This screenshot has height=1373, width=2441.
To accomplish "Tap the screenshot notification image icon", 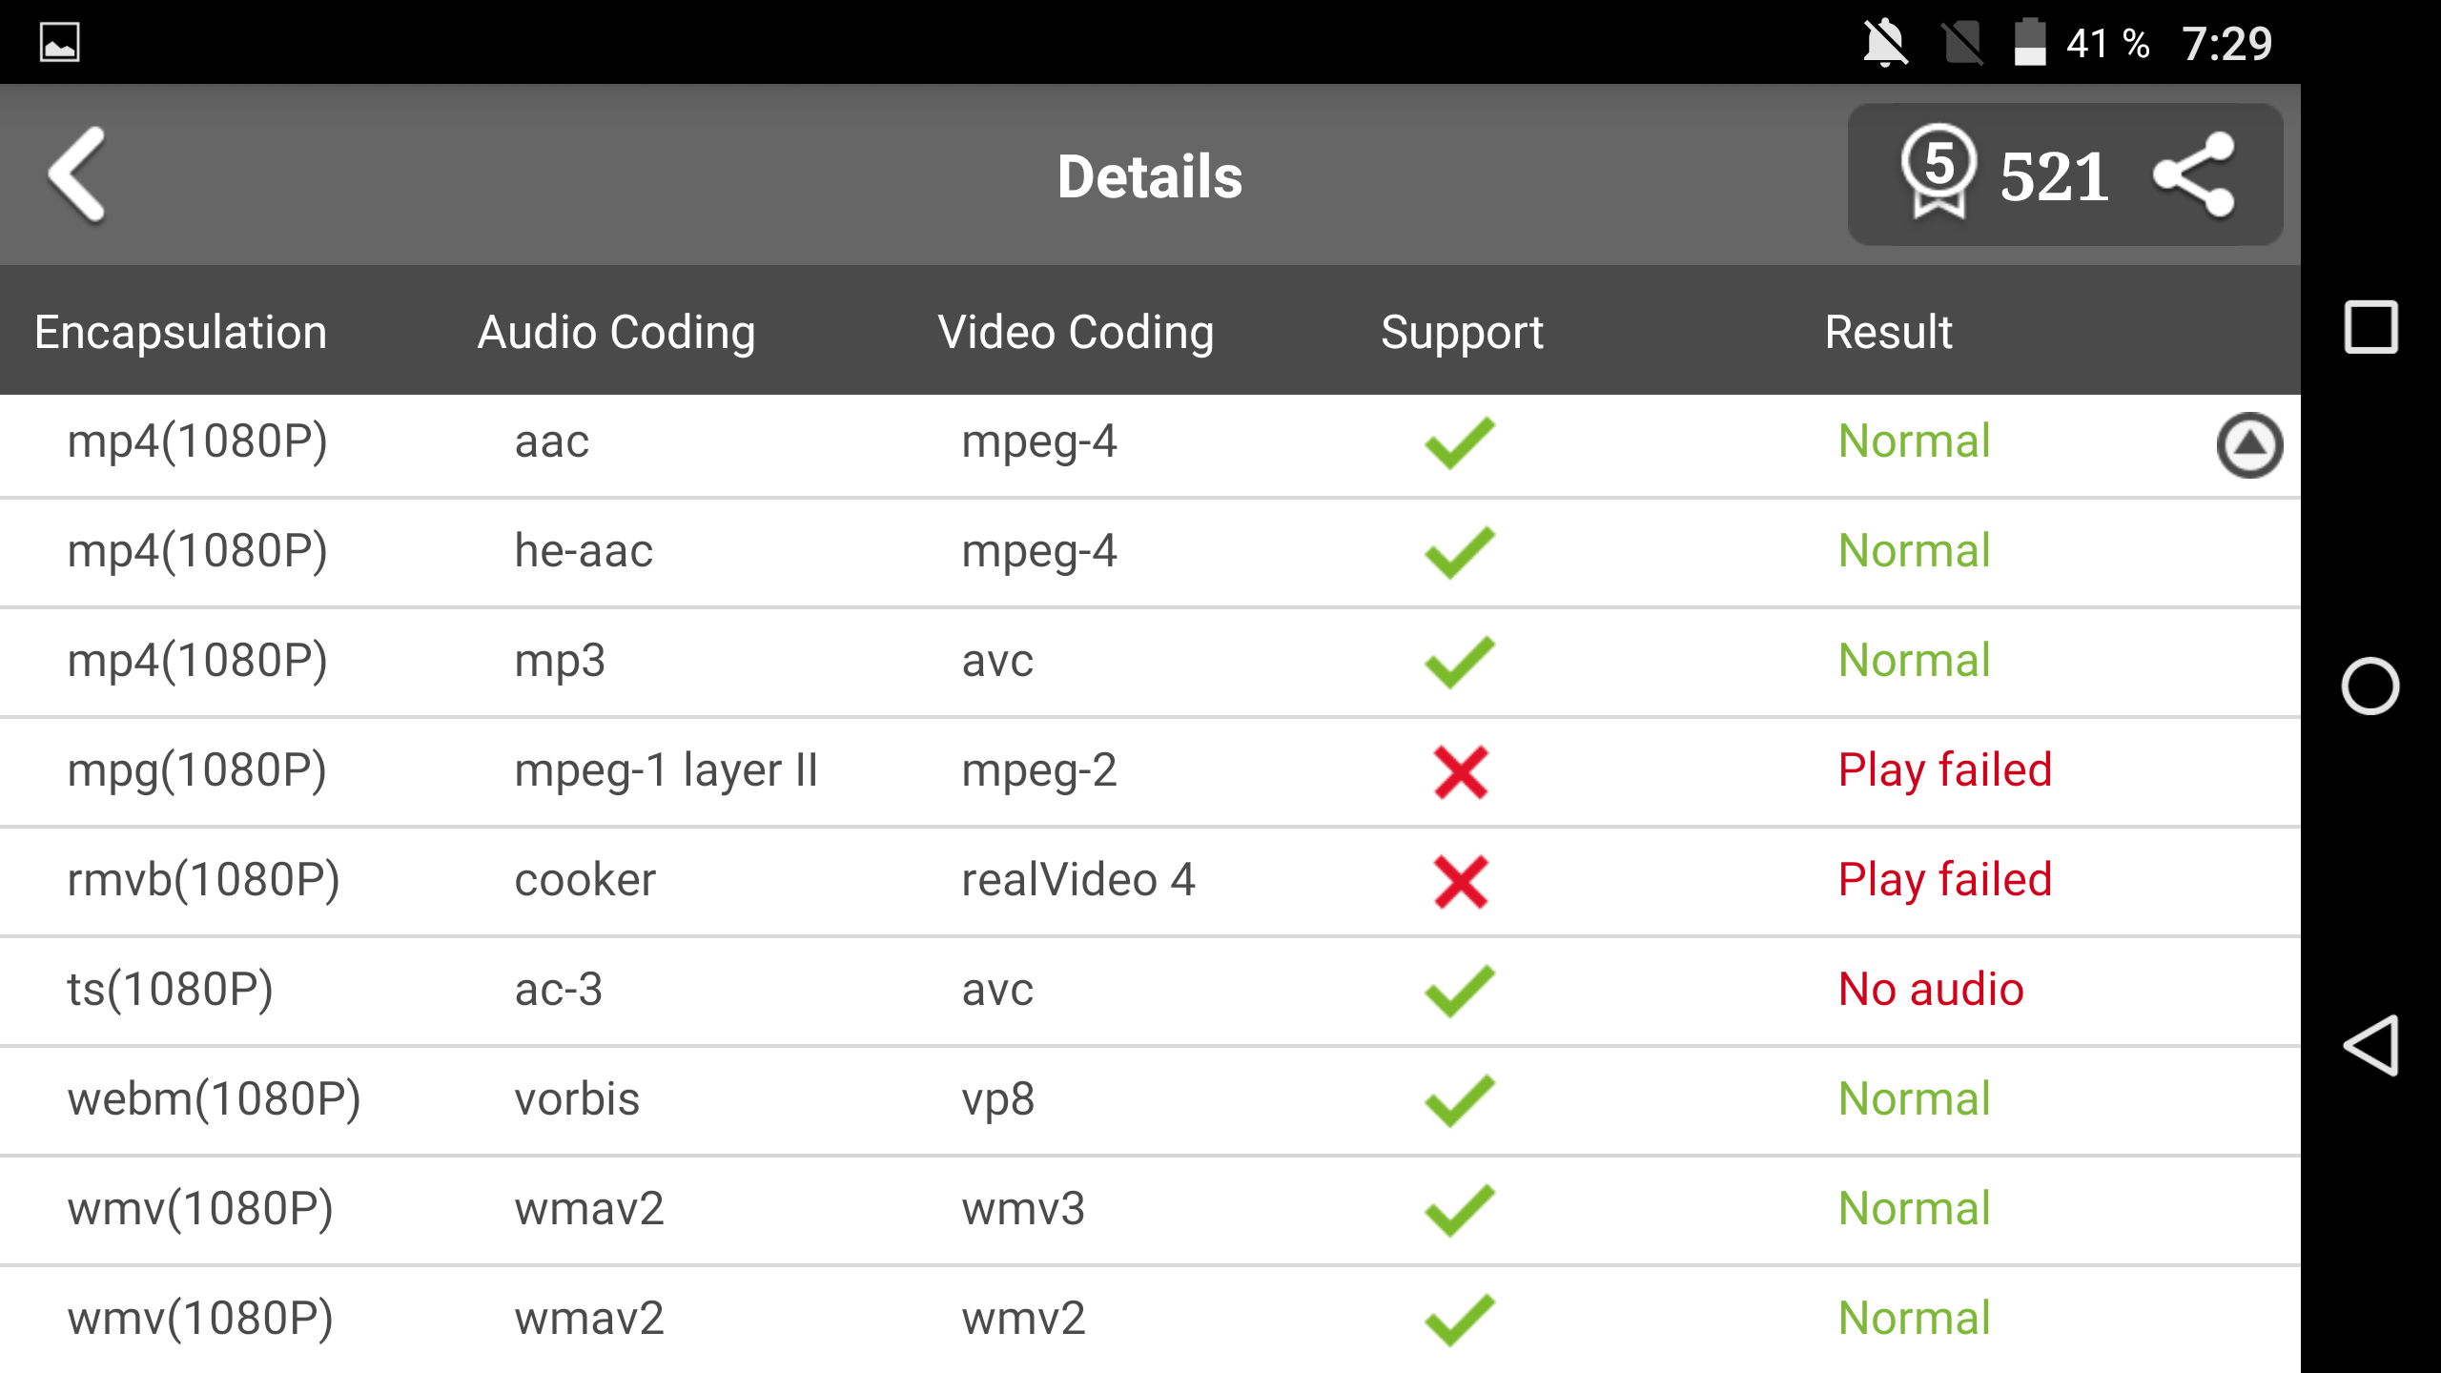I will pyautogui.click(x=59, y=43).
